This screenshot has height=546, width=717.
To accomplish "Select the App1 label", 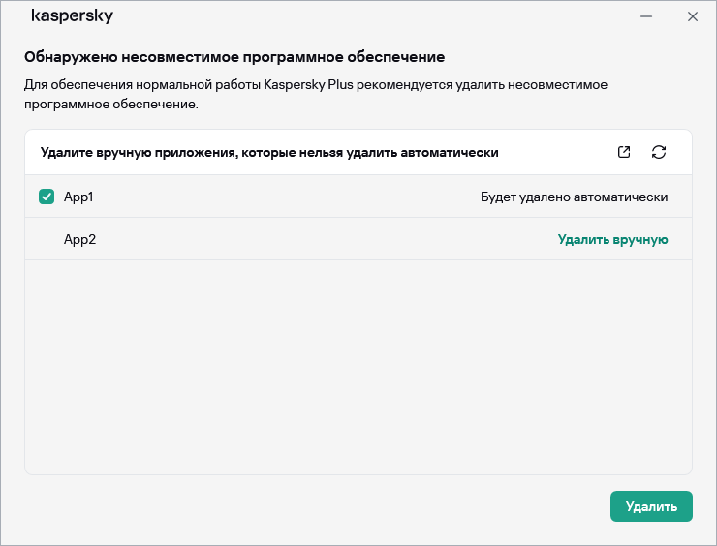I will point(78,197).
